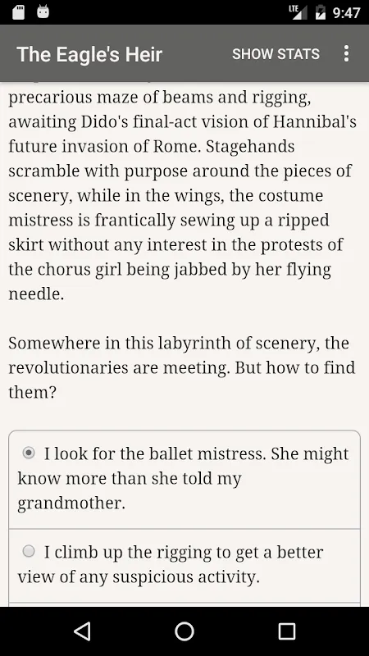Tap the story paragraph about the costume mistress
This screenshot has width=369, height=656.
click(182, 195)
